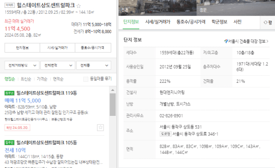This screenshot has width=275, height=168.
Task: Switch to the 시세/실거래가 tab
Action: [158, 22]
